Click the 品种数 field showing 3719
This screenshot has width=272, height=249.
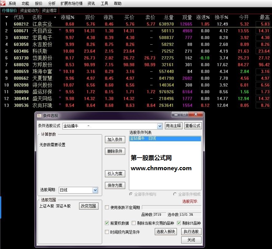[x=160, y=215]
